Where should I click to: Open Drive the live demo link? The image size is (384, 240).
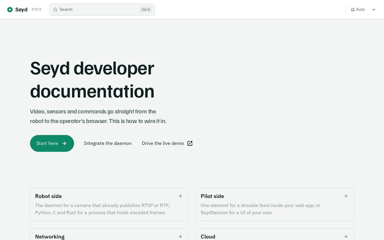click(167, 143)
